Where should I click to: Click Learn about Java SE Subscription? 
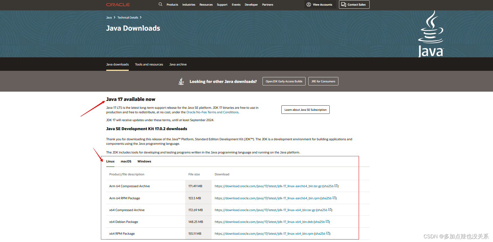[x=306, y=110]
